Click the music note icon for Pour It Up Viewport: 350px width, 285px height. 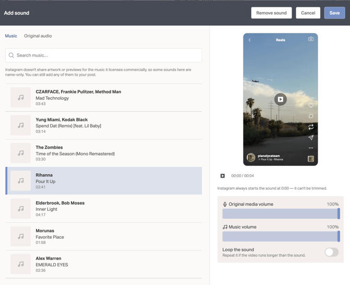coord(20,181)
